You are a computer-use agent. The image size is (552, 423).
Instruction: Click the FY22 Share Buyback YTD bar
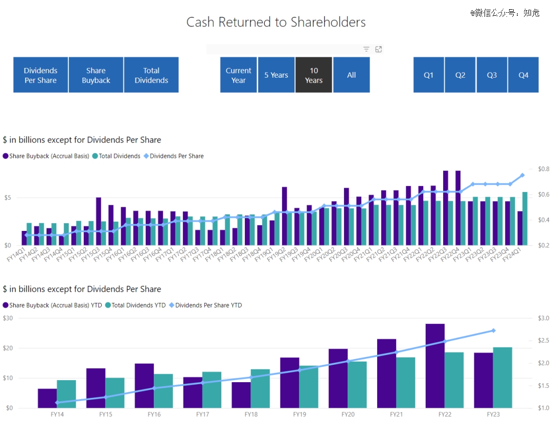click(435, 366)
